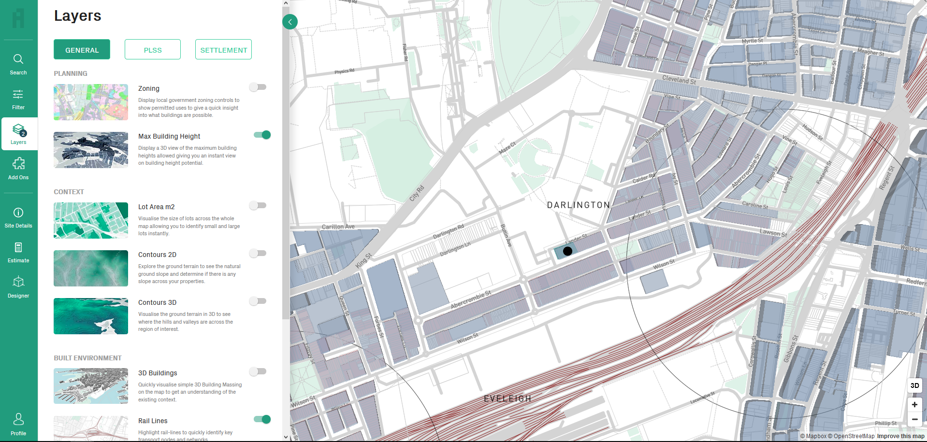Screen dimensions: 927x442
Task: Disable the Max Building Height toggle
Action: (x=262, y=135)
